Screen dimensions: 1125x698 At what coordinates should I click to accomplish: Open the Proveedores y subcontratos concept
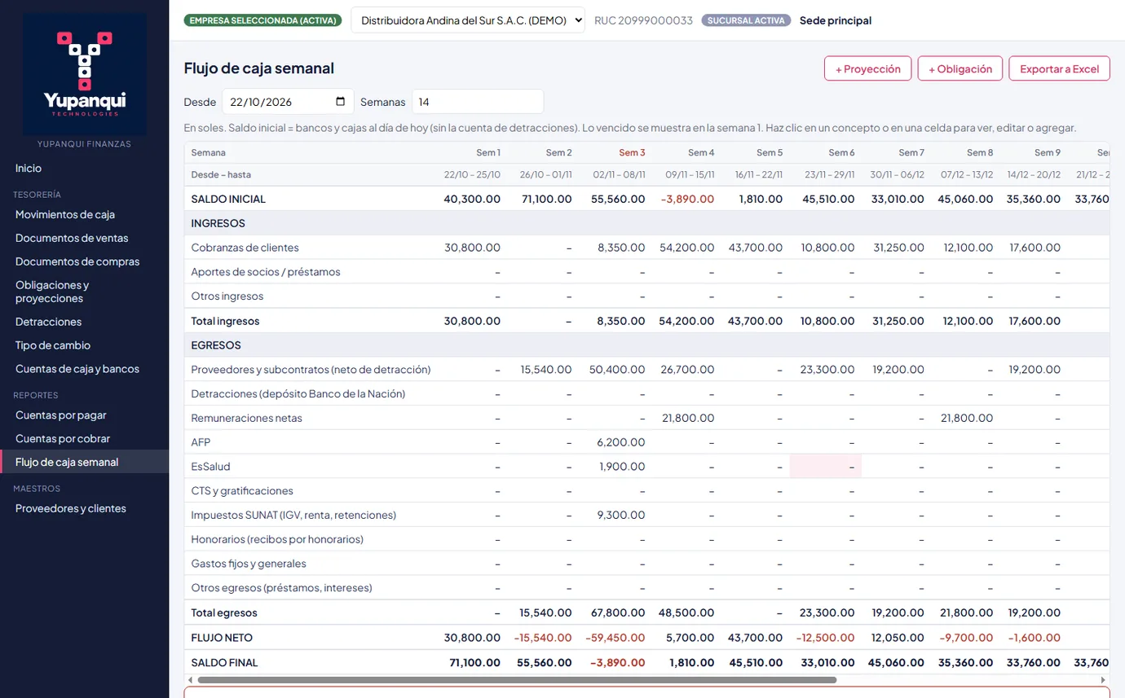[311, 370]
